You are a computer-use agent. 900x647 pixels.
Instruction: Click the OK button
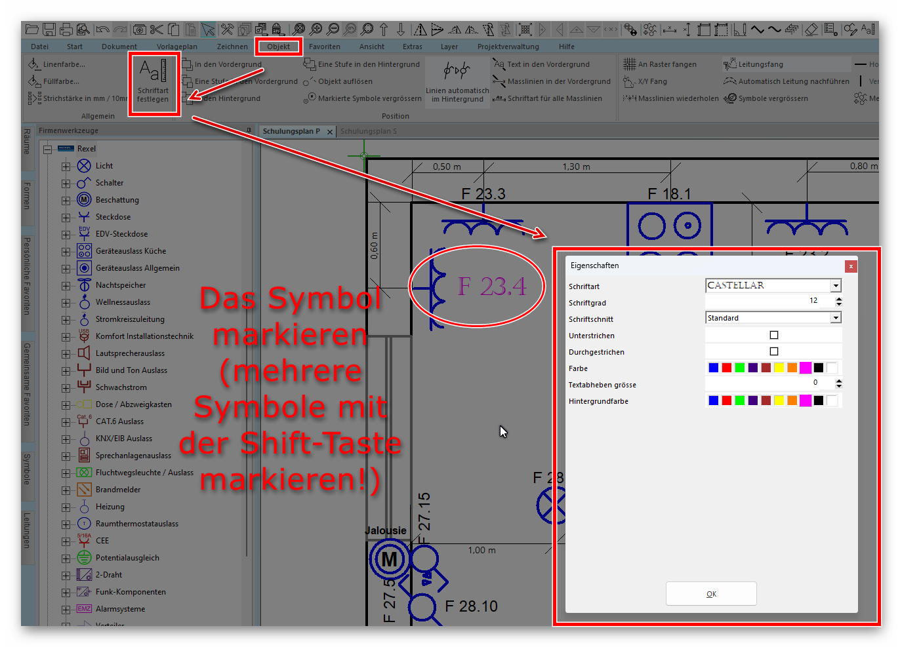[x=711, y=594]
